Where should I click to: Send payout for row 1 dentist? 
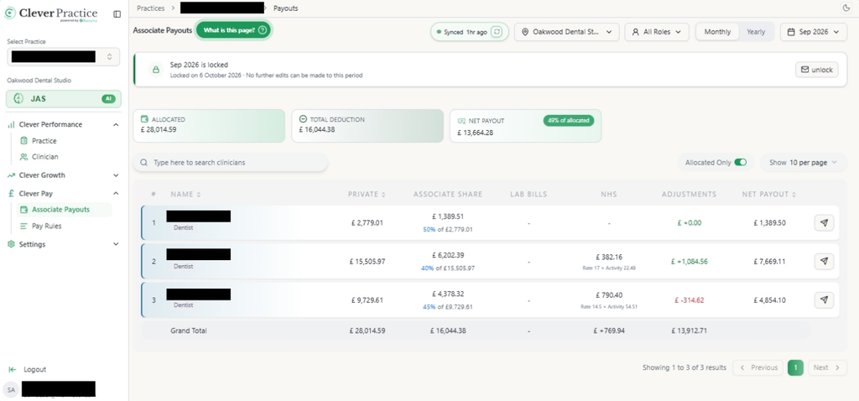pos(824,223)
